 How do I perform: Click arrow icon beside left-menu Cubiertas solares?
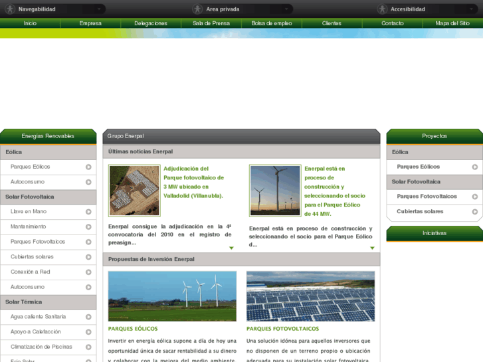88,257
